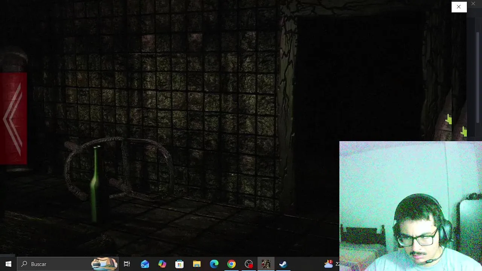Open Steam from the taskbar
Viewport: 482px width, 271px height.
click(x=283, y=264)
